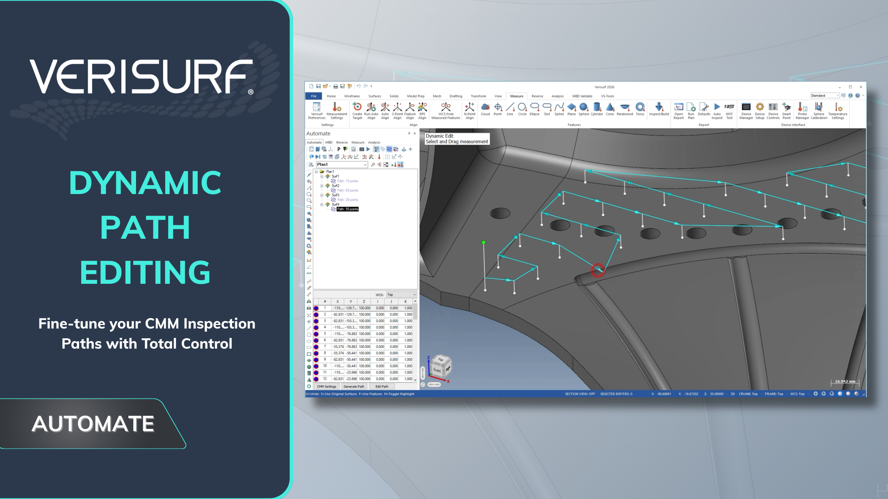The width and height of the screenshot is (888, 499).
Task: Choose the RPS Align tool
Action: pos(422,111)
